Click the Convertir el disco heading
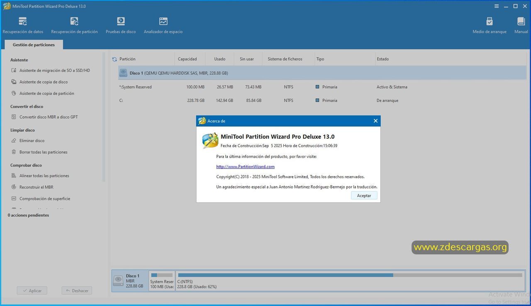531x306 pixels. click(27, 107)
